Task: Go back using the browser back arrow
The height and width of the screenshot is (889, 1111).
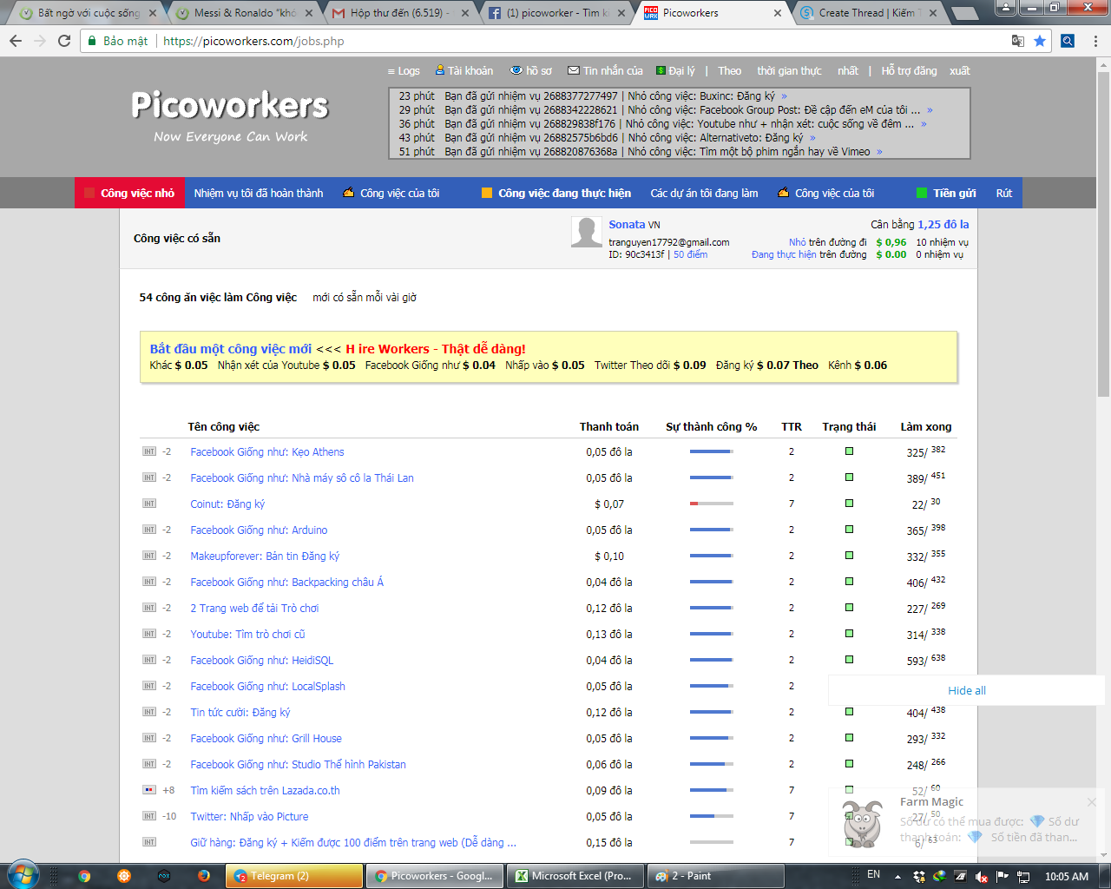Action: (16, 41)
